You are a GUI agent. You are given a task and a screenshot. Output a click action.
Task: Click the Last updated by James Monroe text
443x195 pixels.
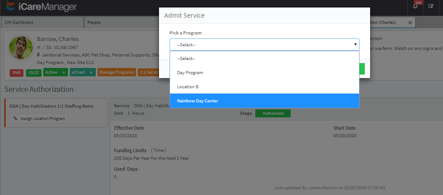(329, 187)
